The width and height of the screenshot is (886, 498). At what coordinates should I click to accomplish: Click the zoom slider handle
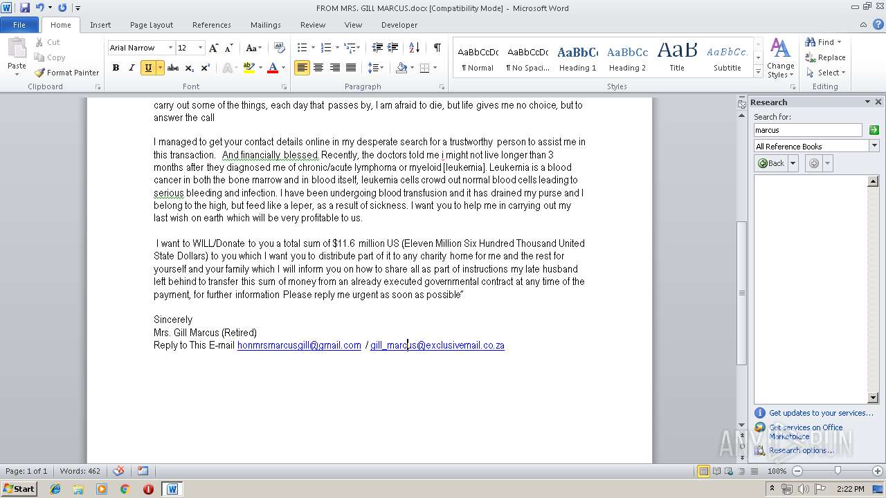(838, 471)
